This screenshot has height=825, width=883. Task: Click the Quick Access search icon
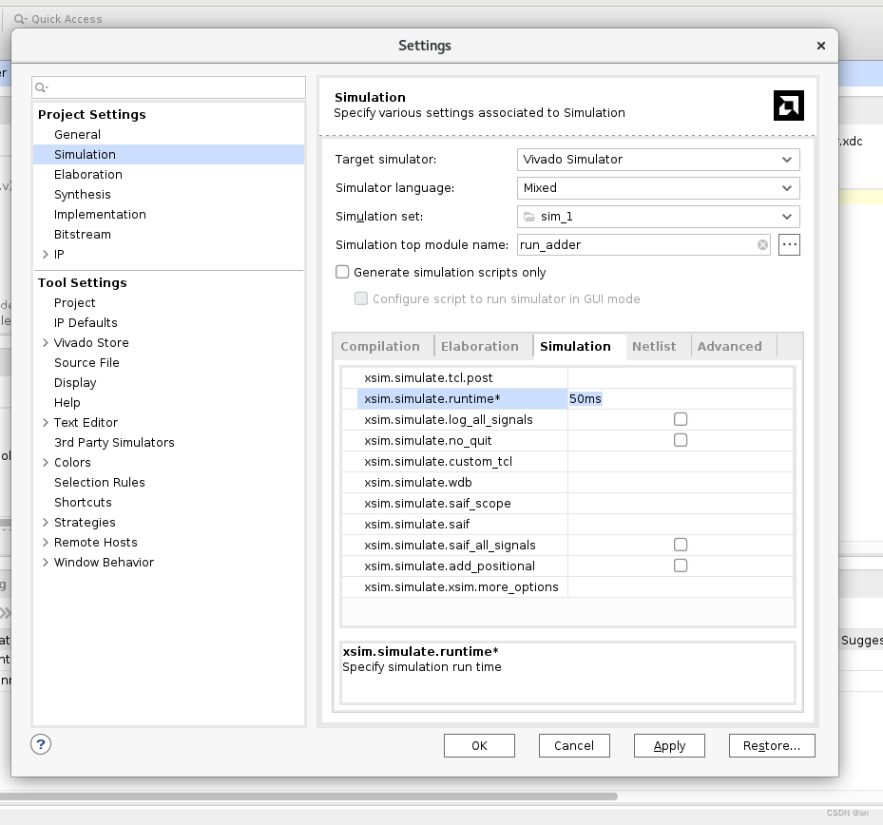(20, 19)
